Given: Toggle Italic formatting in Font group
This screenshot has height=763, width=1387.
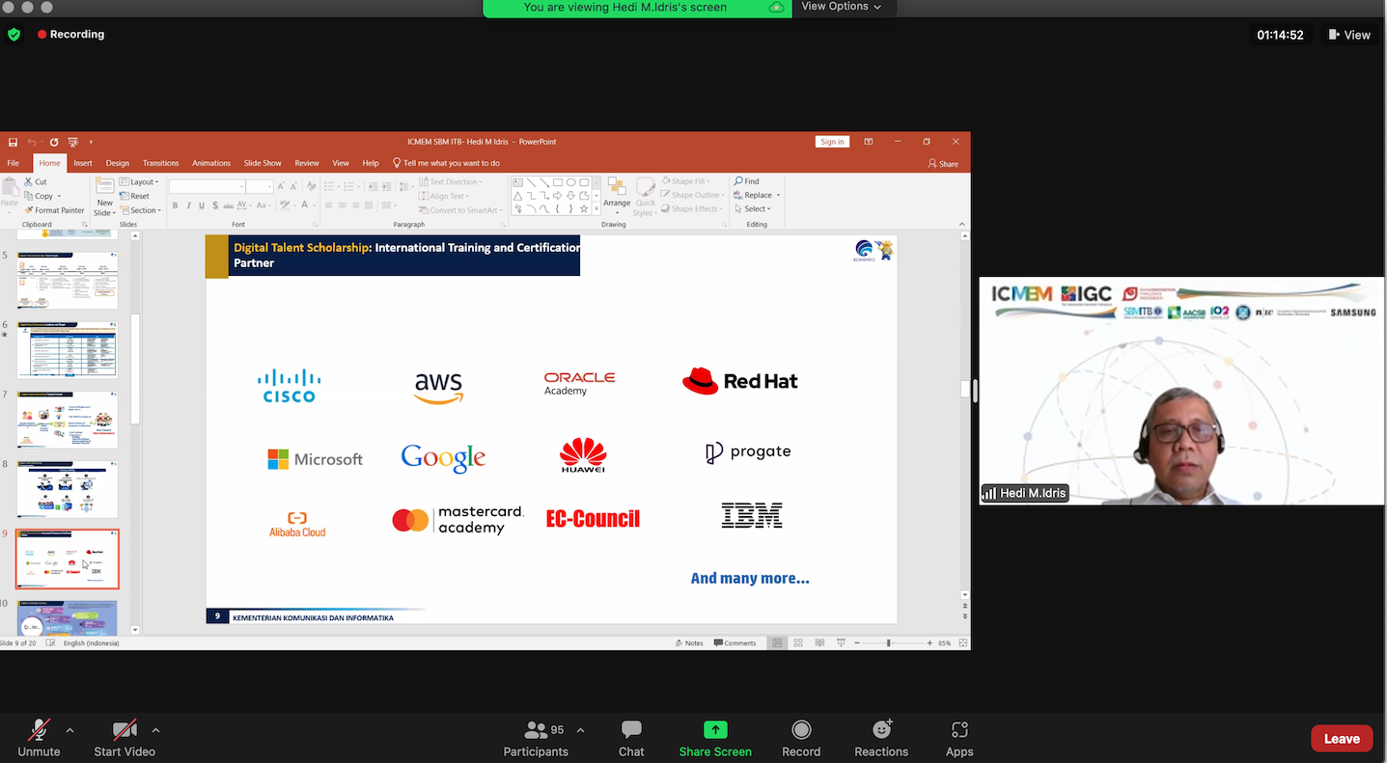Looking at the screenshot, I should coord(188,205).
